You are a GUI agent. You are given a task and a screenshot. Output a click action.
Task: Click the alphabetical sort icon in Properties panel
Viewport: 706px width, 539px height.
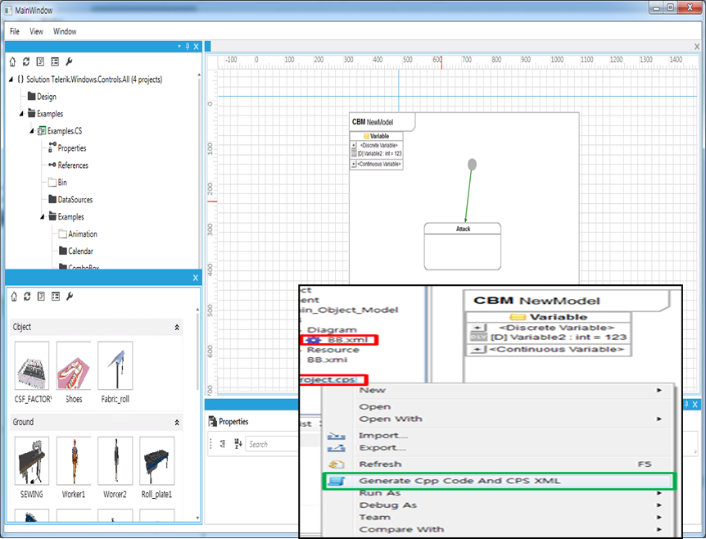(x=238, y=444)
